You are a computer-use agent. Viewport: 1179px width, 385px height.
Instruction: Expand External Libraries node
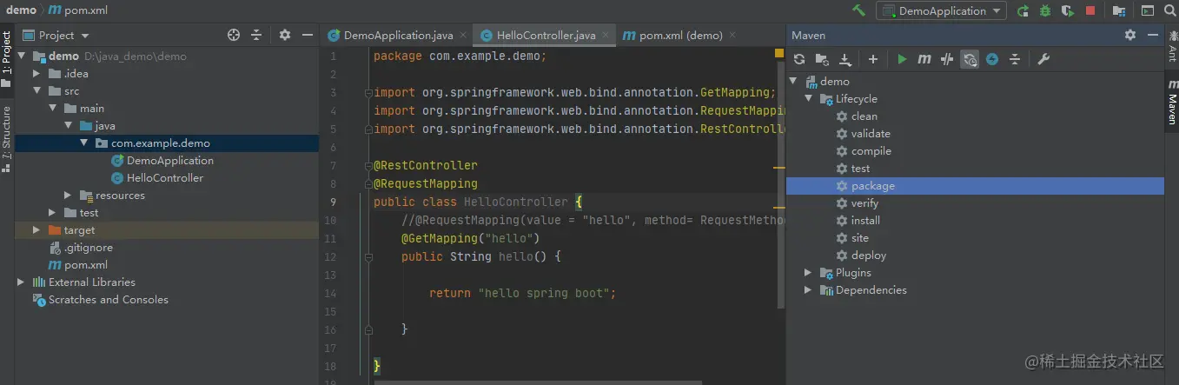(x=21, y=282)
